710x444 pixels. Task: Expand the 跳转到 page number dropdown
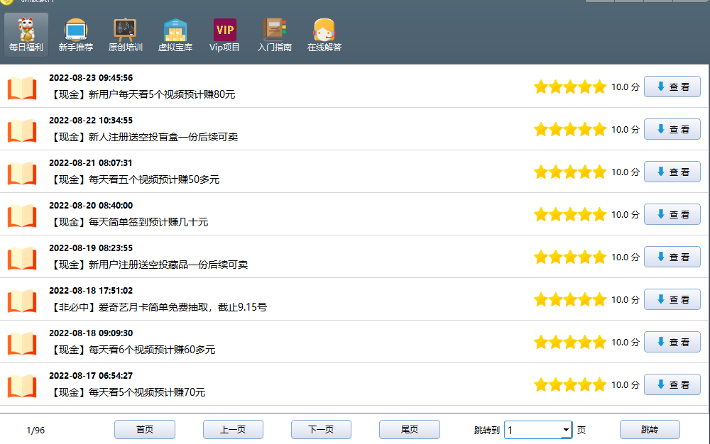566,430
